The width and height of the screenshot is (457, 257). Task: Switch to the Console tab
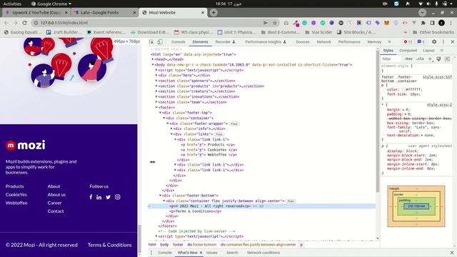click(178, 42)
